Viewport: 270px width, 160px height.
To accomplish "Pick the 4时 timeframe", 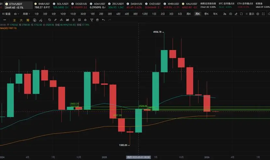I will 118,14.
